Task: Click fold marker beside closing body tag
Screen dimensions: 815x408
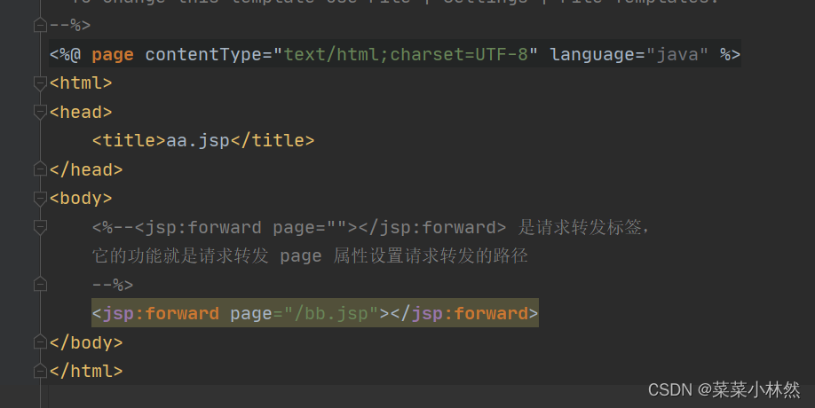Action: [x=39, y=341]
